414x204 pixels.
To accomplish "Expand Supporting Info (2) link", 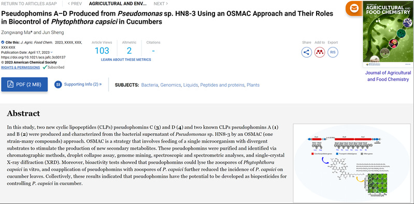I will click(x=82, y=84).
